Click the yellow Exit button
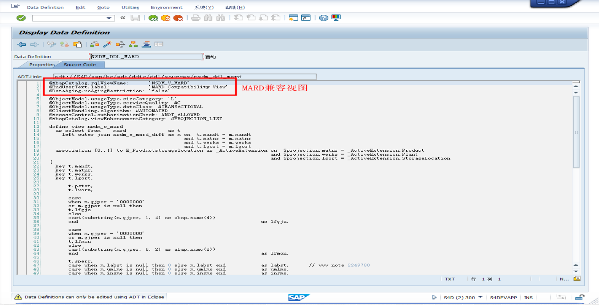This screenshot has width=599, height=305. pyautogui.click(x=165, y=18)
